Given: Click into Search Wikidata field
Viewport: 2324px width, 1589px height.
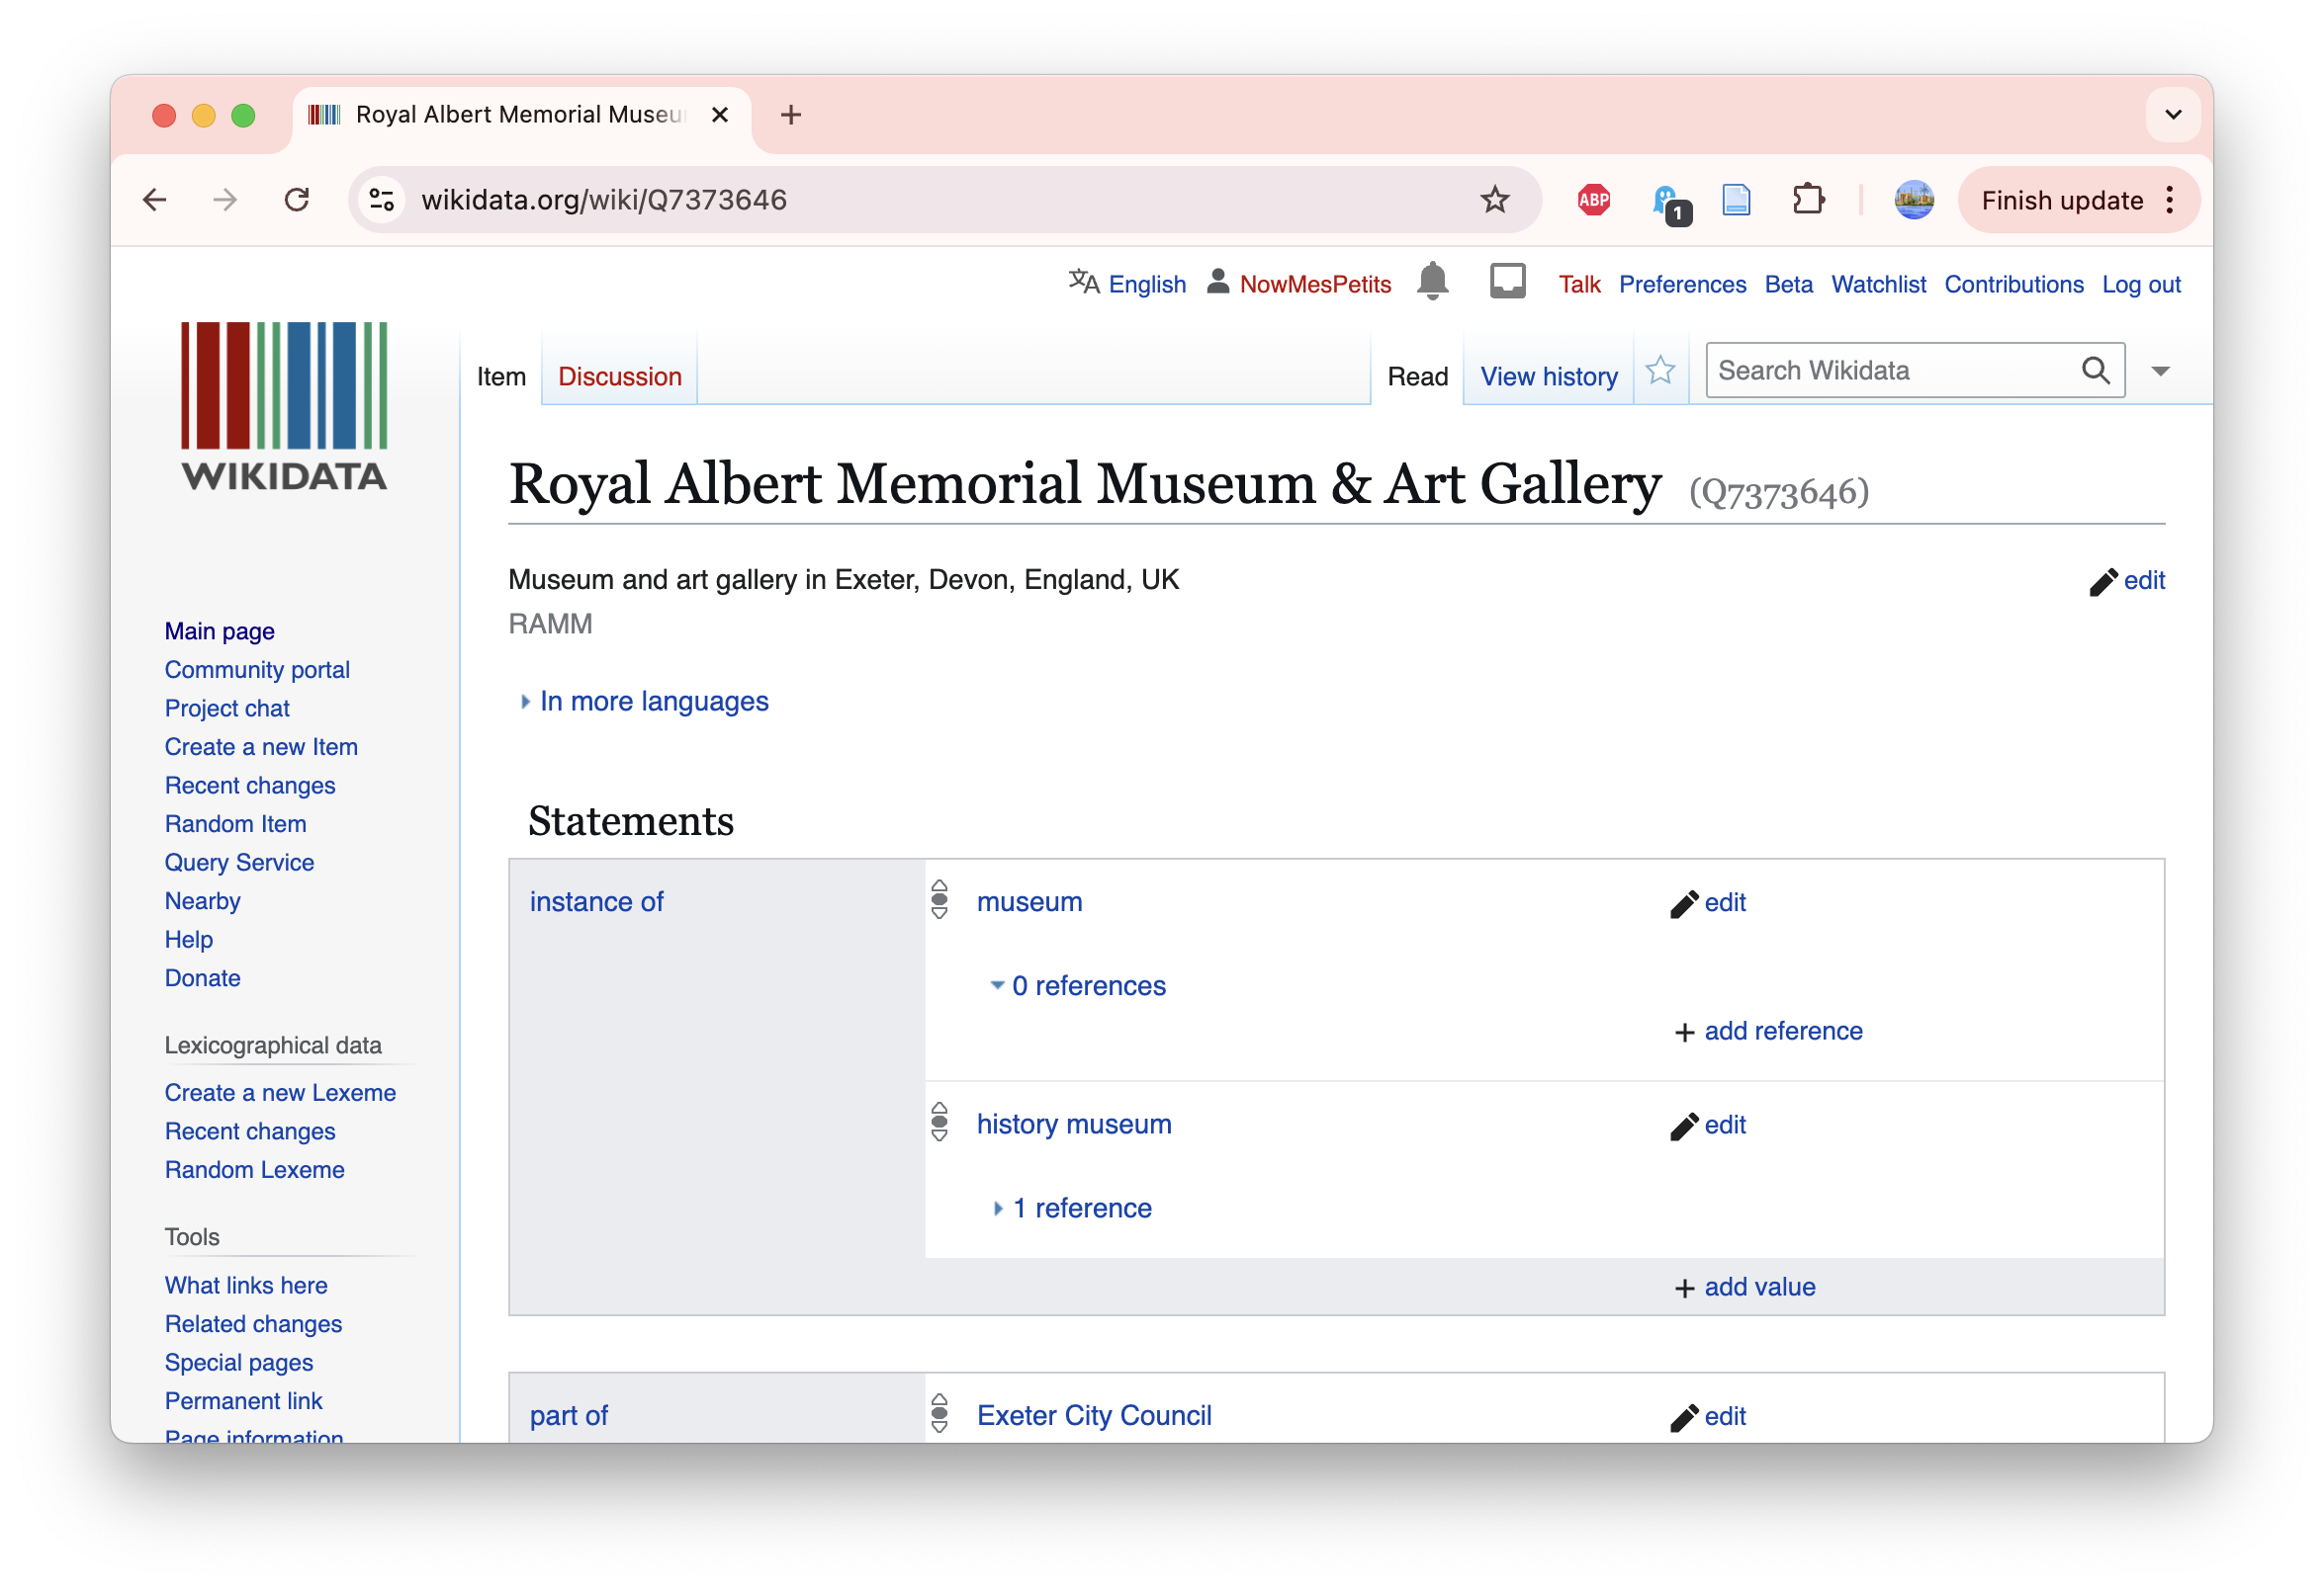Looking at the screenshot, I should click(1890, 371).
